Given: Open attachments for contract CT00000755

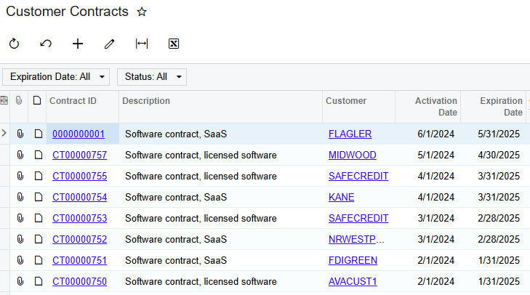Looking at the screenshot, I should (20, 176).
